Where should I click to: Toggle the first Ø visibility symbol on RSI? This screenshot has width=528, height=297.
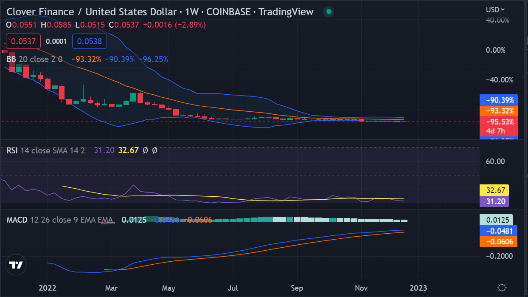coord(146,150)
